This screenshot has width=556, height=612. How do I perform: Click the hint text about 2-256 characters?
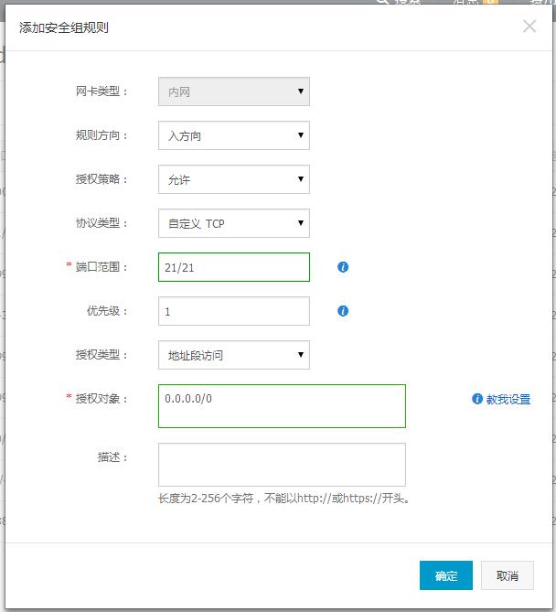click(284, 499)
